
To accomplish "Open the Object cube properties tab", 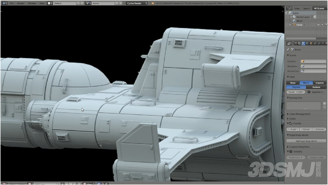I will (x=311, y=43).
